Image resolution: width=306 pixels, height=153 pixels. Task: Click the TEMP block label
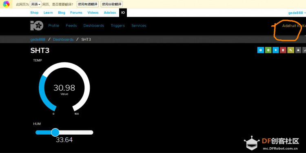coord(38,60)
